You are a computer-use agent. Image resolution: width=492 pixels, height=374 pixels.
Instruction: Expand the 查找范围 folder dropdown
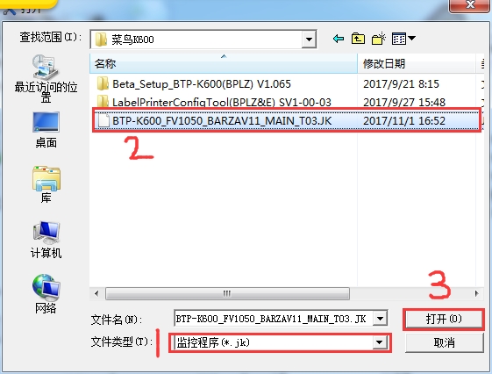click(309, 40)
